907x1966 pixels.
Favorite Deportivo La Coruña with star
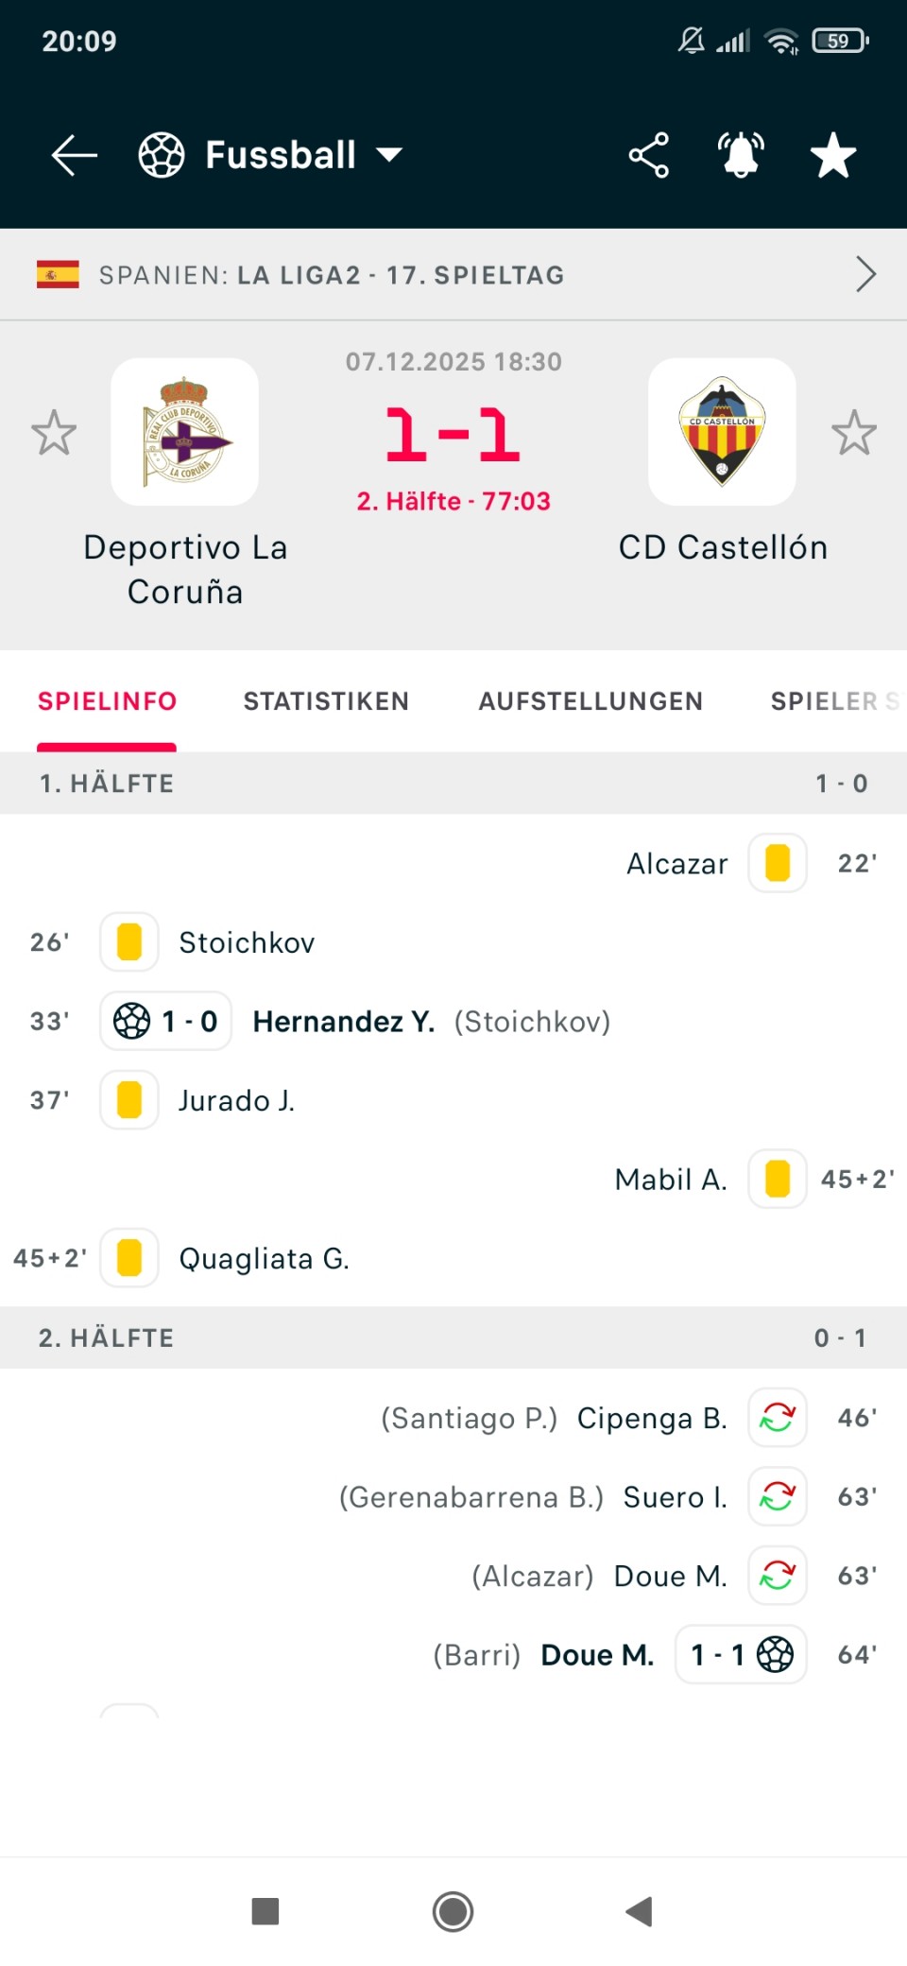coord(54,433)
